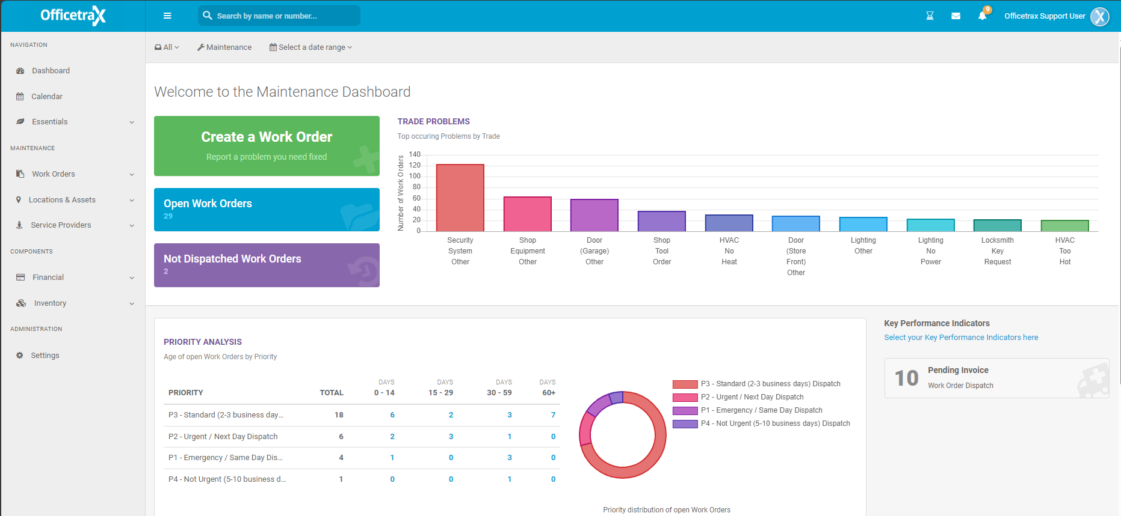Screen dimensions: 1121x516
Task: Toggle the P3 Standard legend swatch
Action: click(685, 384)
